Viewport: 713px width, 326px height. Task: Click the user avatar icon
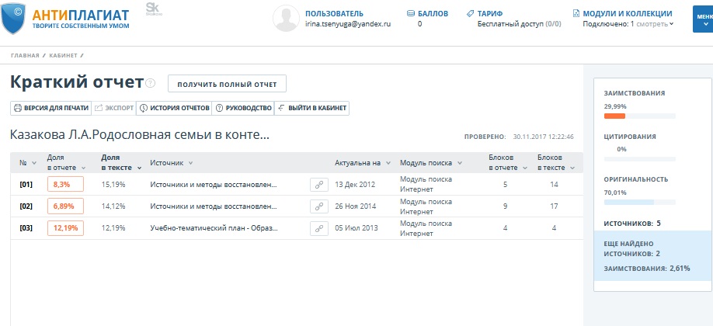click(x=287, y=19)
